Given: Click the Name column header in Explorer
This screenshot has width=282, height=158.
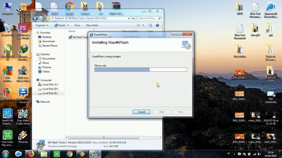Looking at the screenshot, I should 72,31.
